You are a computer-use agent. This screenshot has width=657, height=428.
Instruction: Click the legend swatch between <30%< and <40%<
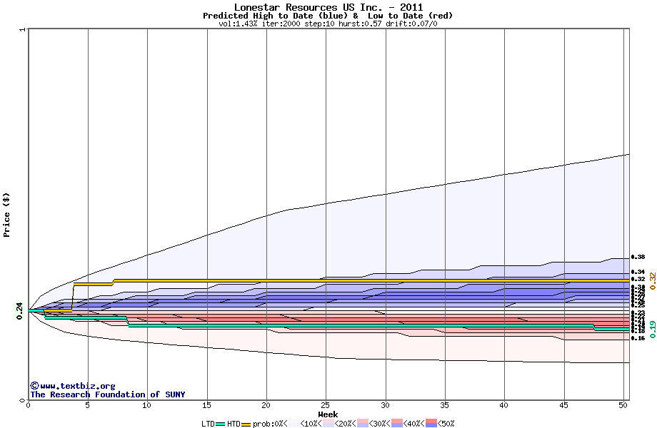(397, 424)
